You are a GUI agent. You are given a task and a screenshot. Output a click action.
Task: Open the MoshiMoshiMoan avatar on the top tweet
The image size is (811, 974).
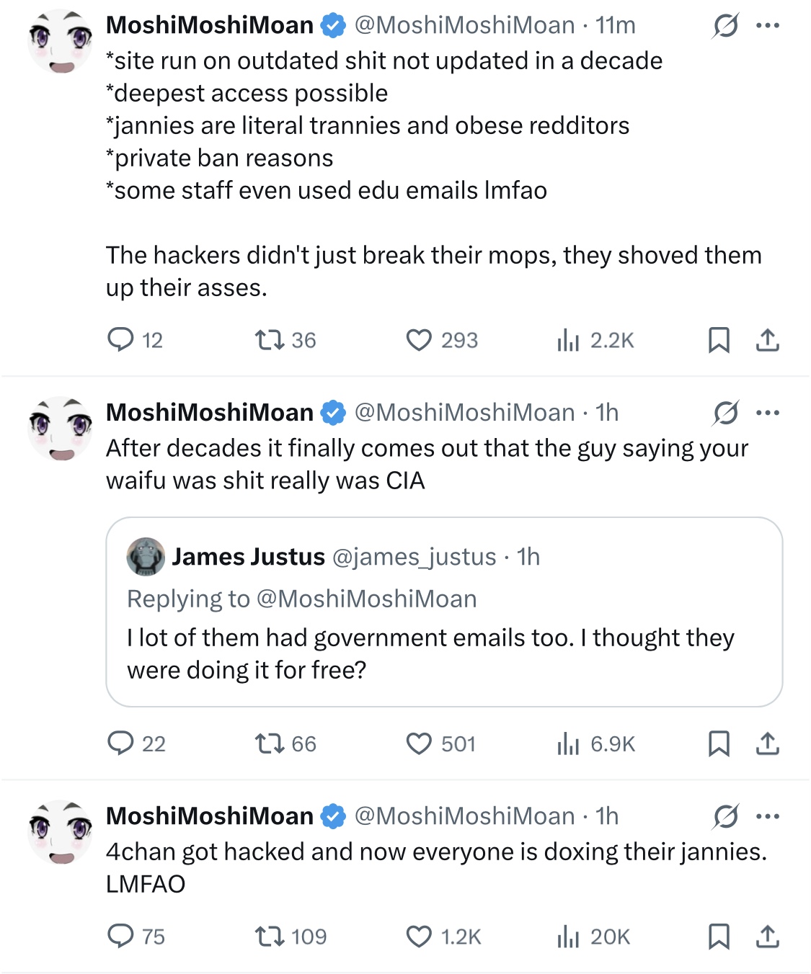tap(60, 42)
